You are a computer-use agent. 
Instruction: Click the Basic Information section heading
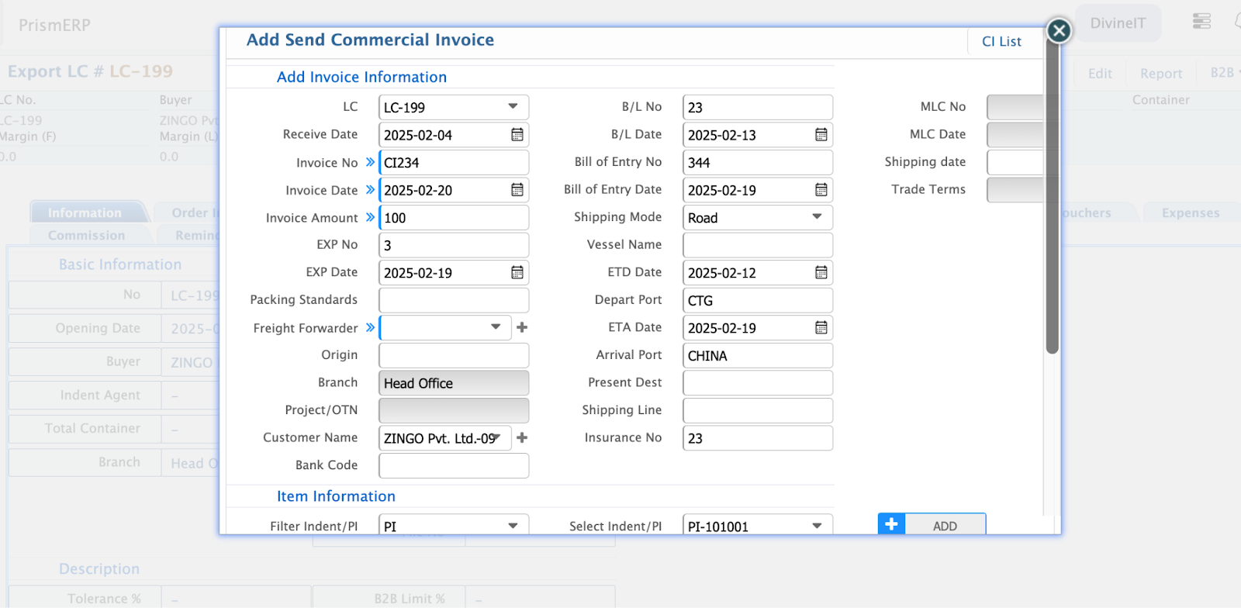[120, 264]
